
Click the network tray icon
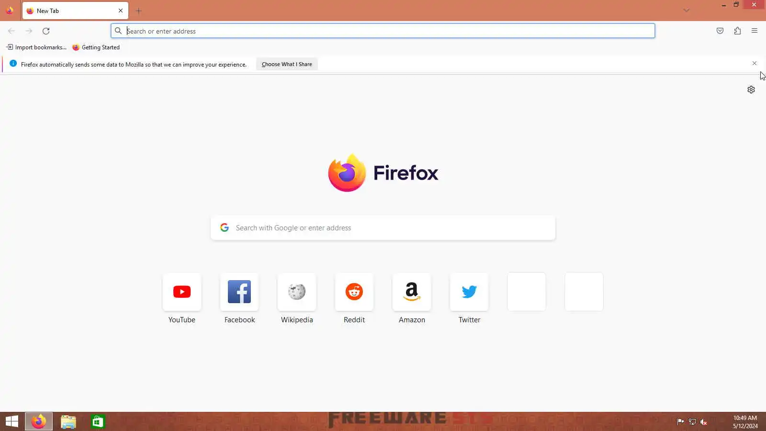pyautogui.click(x=692, y=422)
